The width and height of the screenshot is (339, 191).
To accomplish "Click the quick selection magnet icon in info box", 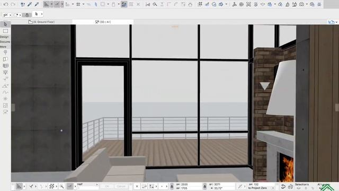I will [x=27, y=15].
